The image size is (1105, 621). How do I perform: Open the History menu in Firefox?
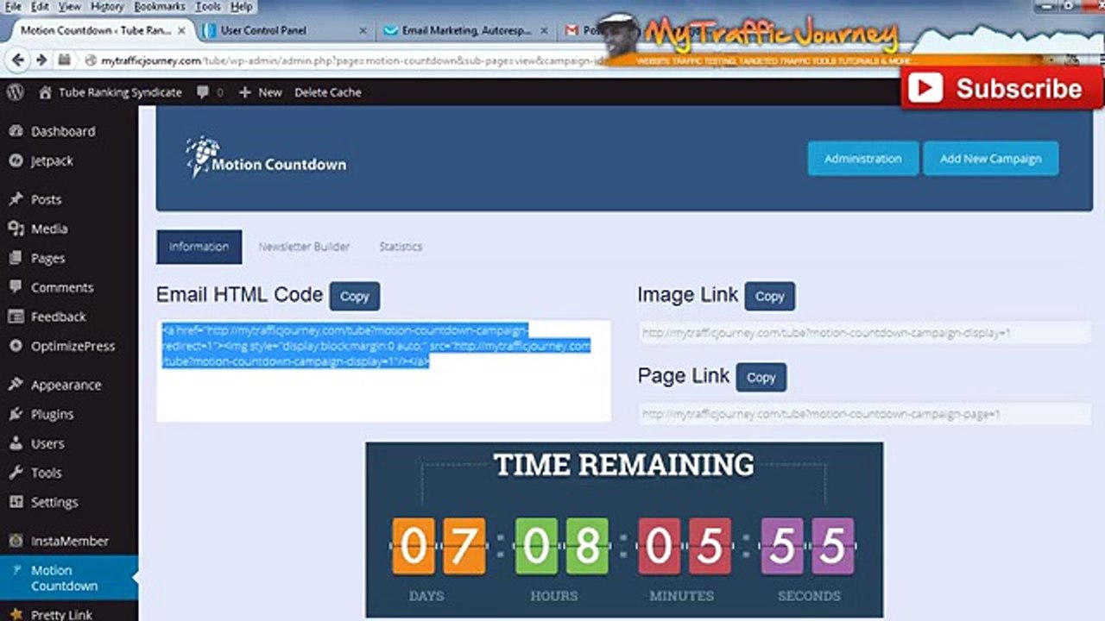[x=107, y=6]
